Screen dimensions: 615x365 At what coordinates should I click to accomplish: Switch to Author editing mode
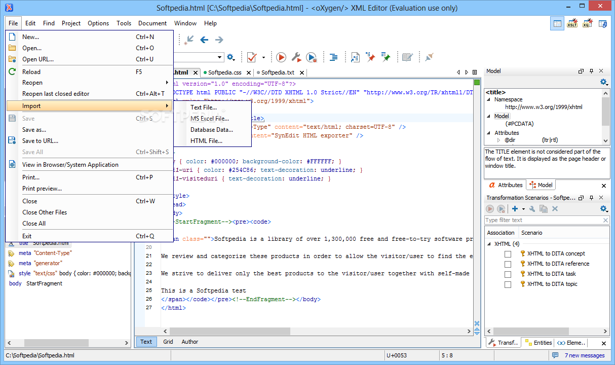(x=190, y=342)
